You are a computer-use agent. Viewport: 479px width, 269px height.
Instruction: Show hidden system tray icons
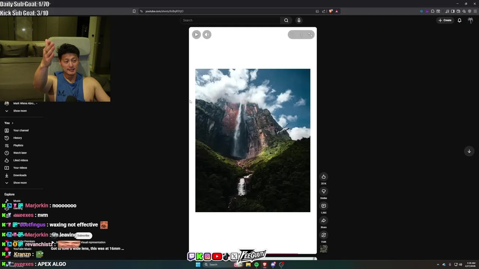coord(438,265)
